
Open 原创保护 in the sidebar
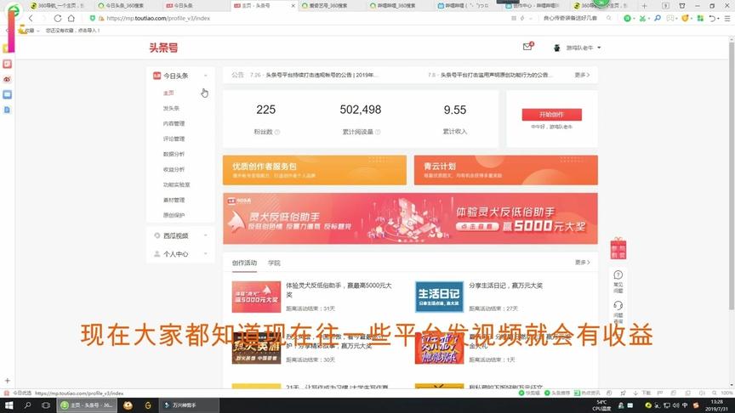[x=174, y=215]
